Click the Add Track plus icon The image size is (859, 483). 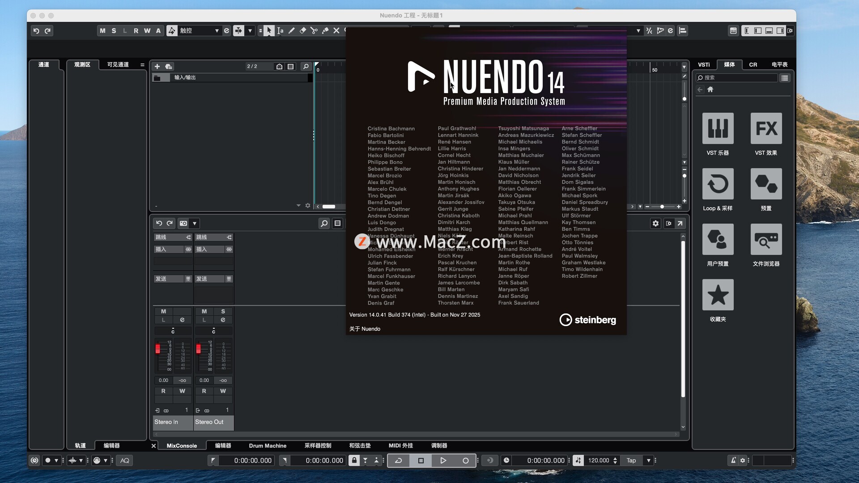pos(157,66)
